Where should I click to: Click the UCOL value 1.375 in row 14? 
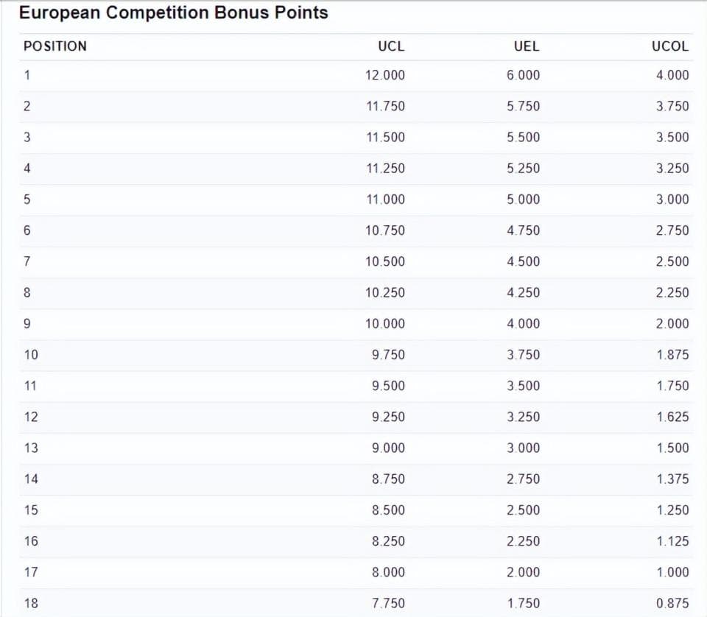click(672, 479)
